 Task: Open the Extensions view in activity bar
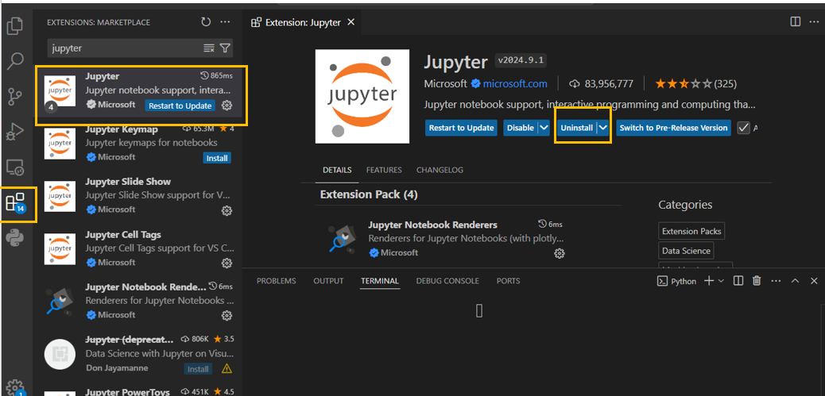point(15,202)
